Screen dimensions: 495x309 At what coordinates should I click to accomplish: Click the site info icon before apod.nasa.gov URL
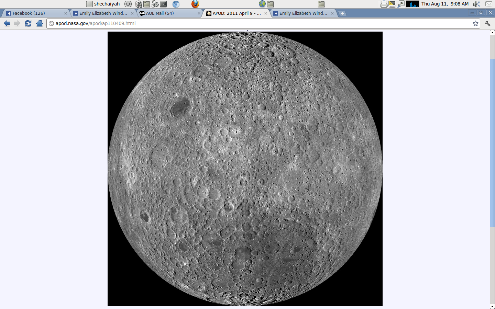click(52, 23)
